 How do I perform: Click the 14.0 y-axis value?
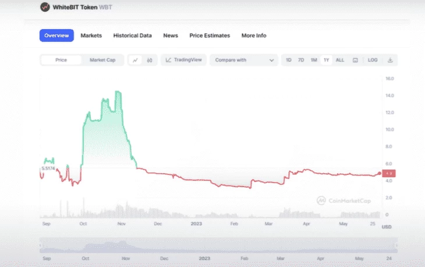point(389,96)
